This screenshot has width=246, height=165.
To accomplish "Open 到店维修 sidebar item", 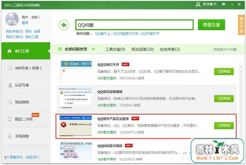I will point(26,102).
